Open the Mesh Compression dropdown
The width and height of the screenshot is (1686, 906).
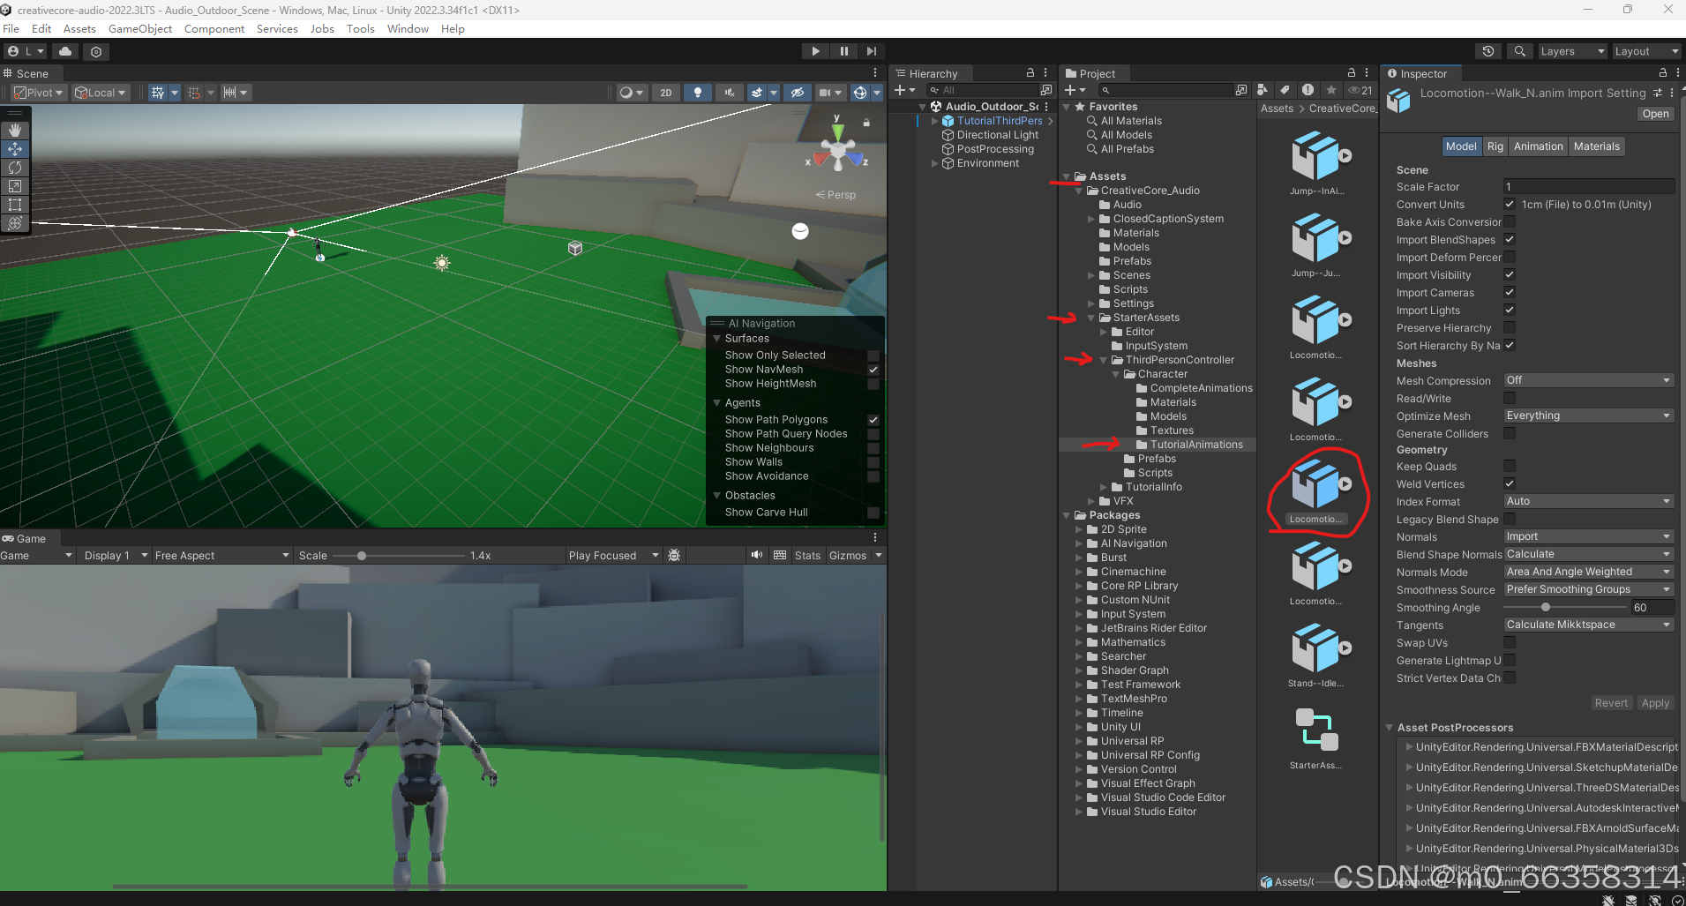click(1588, 380)
